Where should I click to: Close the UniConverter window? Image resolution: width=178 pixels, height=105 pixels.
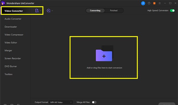[x=175, y=3]
